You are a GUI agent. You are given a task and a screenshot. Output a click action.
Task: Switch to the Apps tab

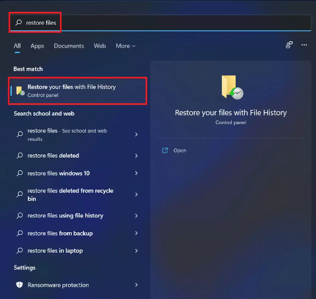coord(37,46)
